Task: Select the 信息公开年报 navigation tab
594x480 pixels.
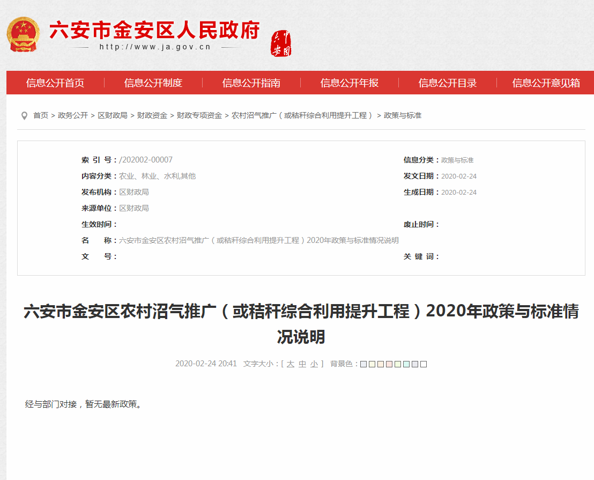Action: [x=350, y=83]
